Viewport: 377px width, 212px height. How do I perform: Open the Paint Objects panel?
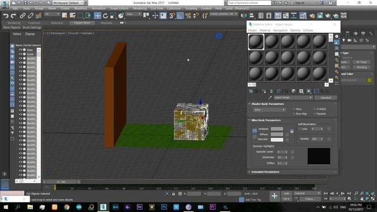pos(12,28)
